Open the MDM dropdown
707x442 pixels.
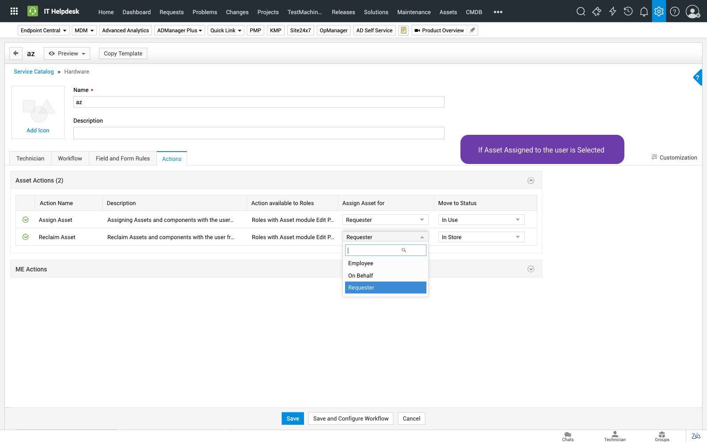pos(84,30)
